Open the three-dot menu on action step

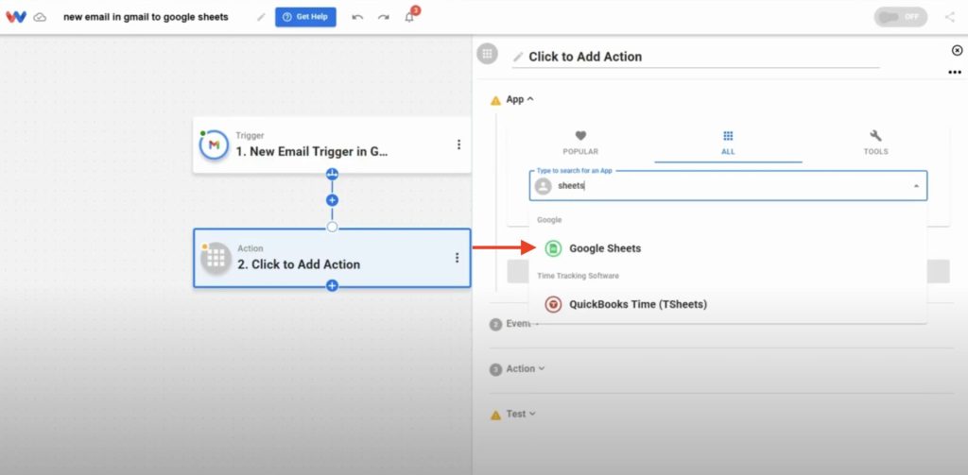457,258
